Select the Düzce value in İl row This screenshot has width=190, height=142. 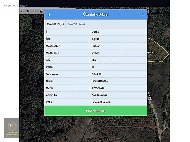pos(95,32)
